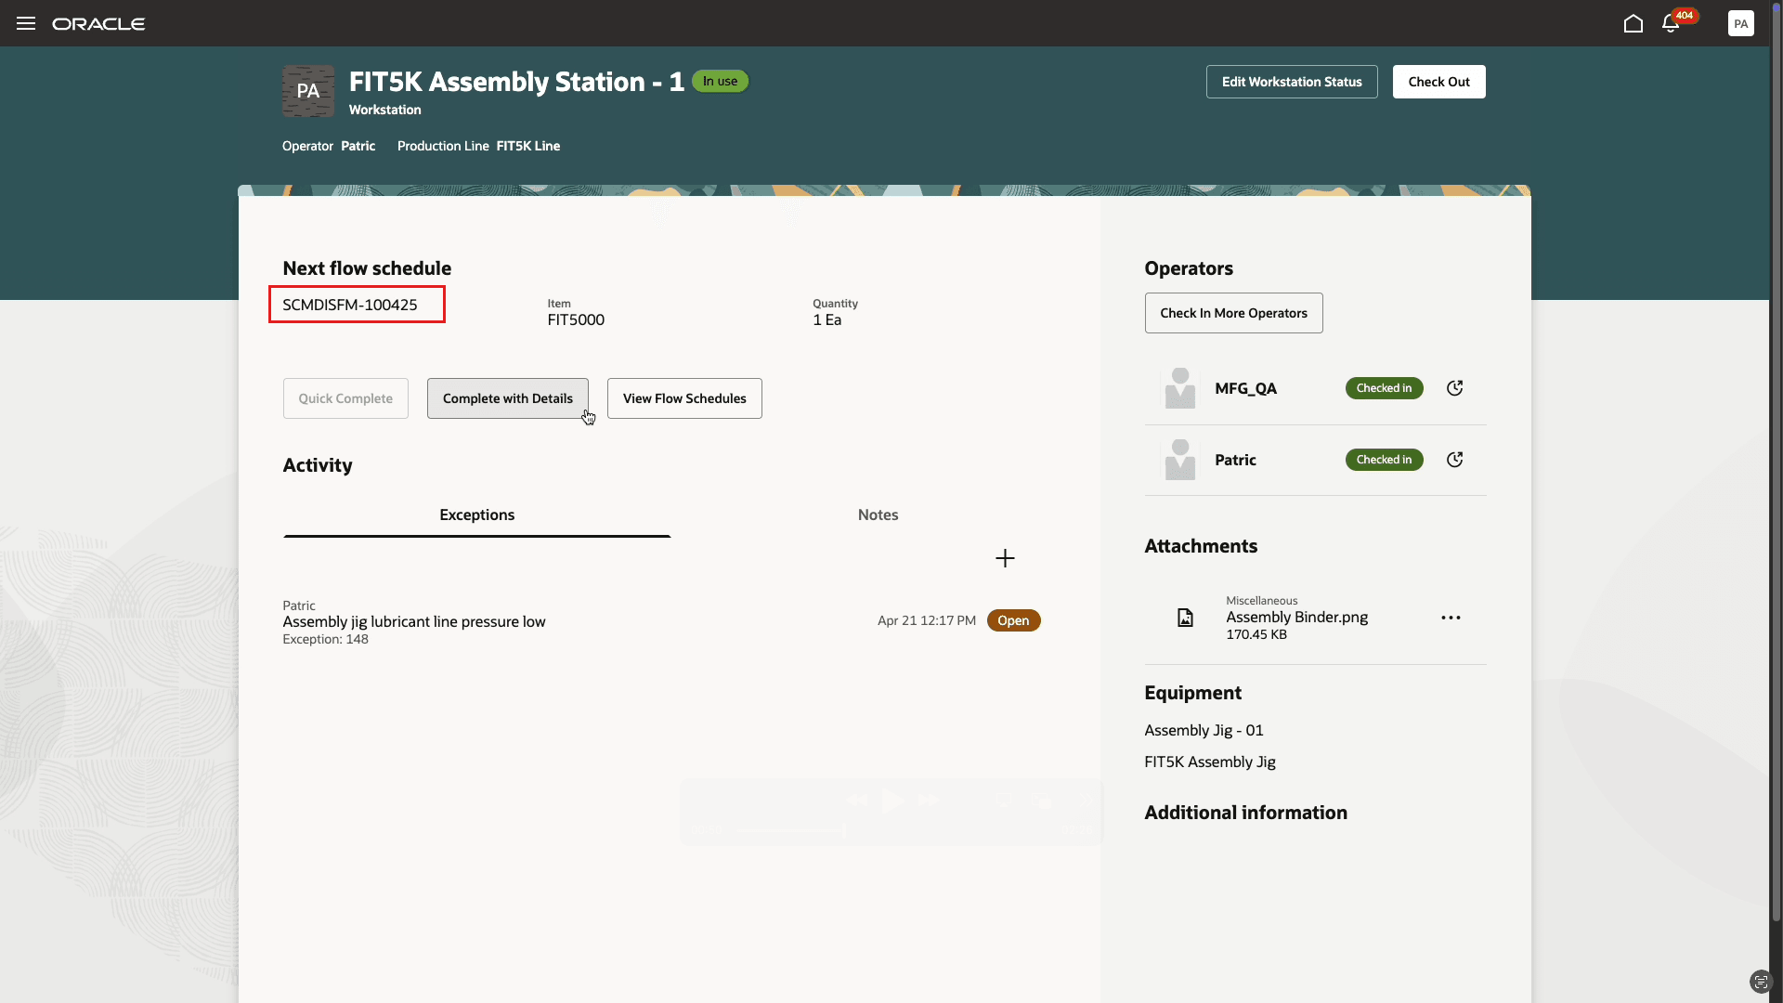Go to the home page icon
1783x1003 pixels.
pyautogui.click(x=1633, y=23)
